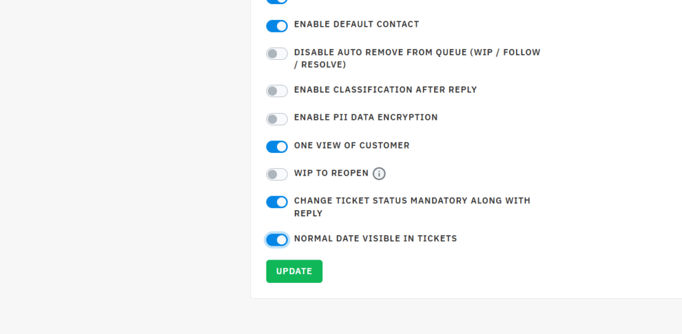
Task: Turn off the Enable Default Contact switch
Action: coord(277,26)
